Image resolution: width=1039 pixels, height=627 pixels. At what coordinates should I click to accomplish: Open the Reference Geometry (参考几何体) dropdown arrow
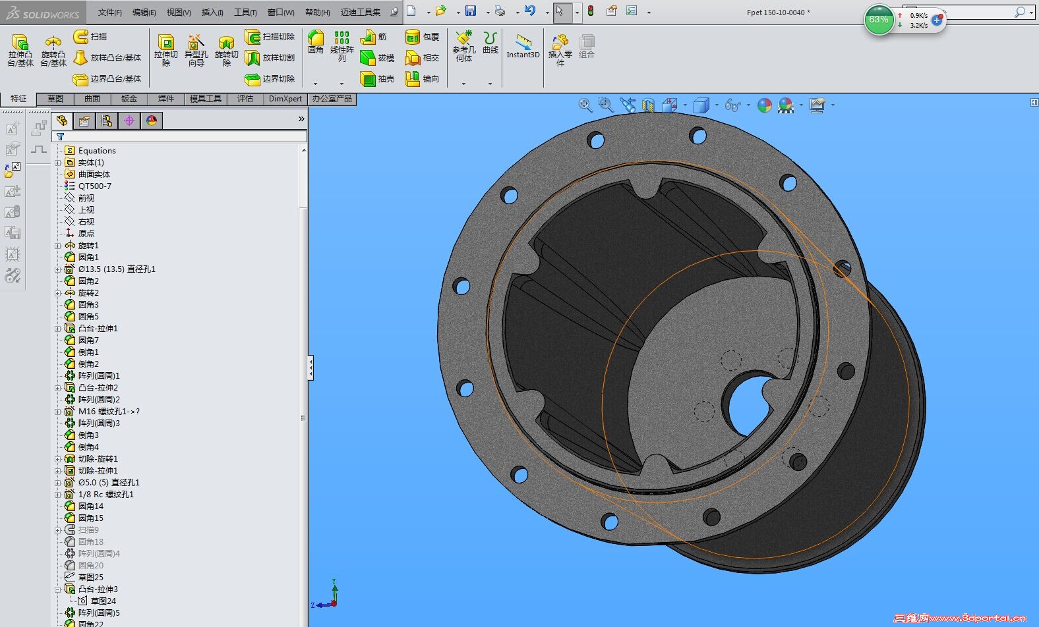[x=463, y=84]
